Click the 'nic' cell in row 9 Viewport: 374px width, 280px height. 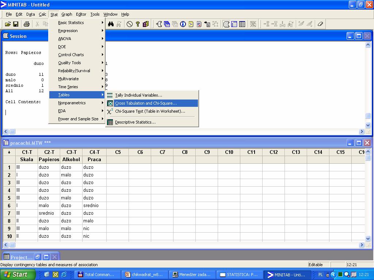click(95, 228)
